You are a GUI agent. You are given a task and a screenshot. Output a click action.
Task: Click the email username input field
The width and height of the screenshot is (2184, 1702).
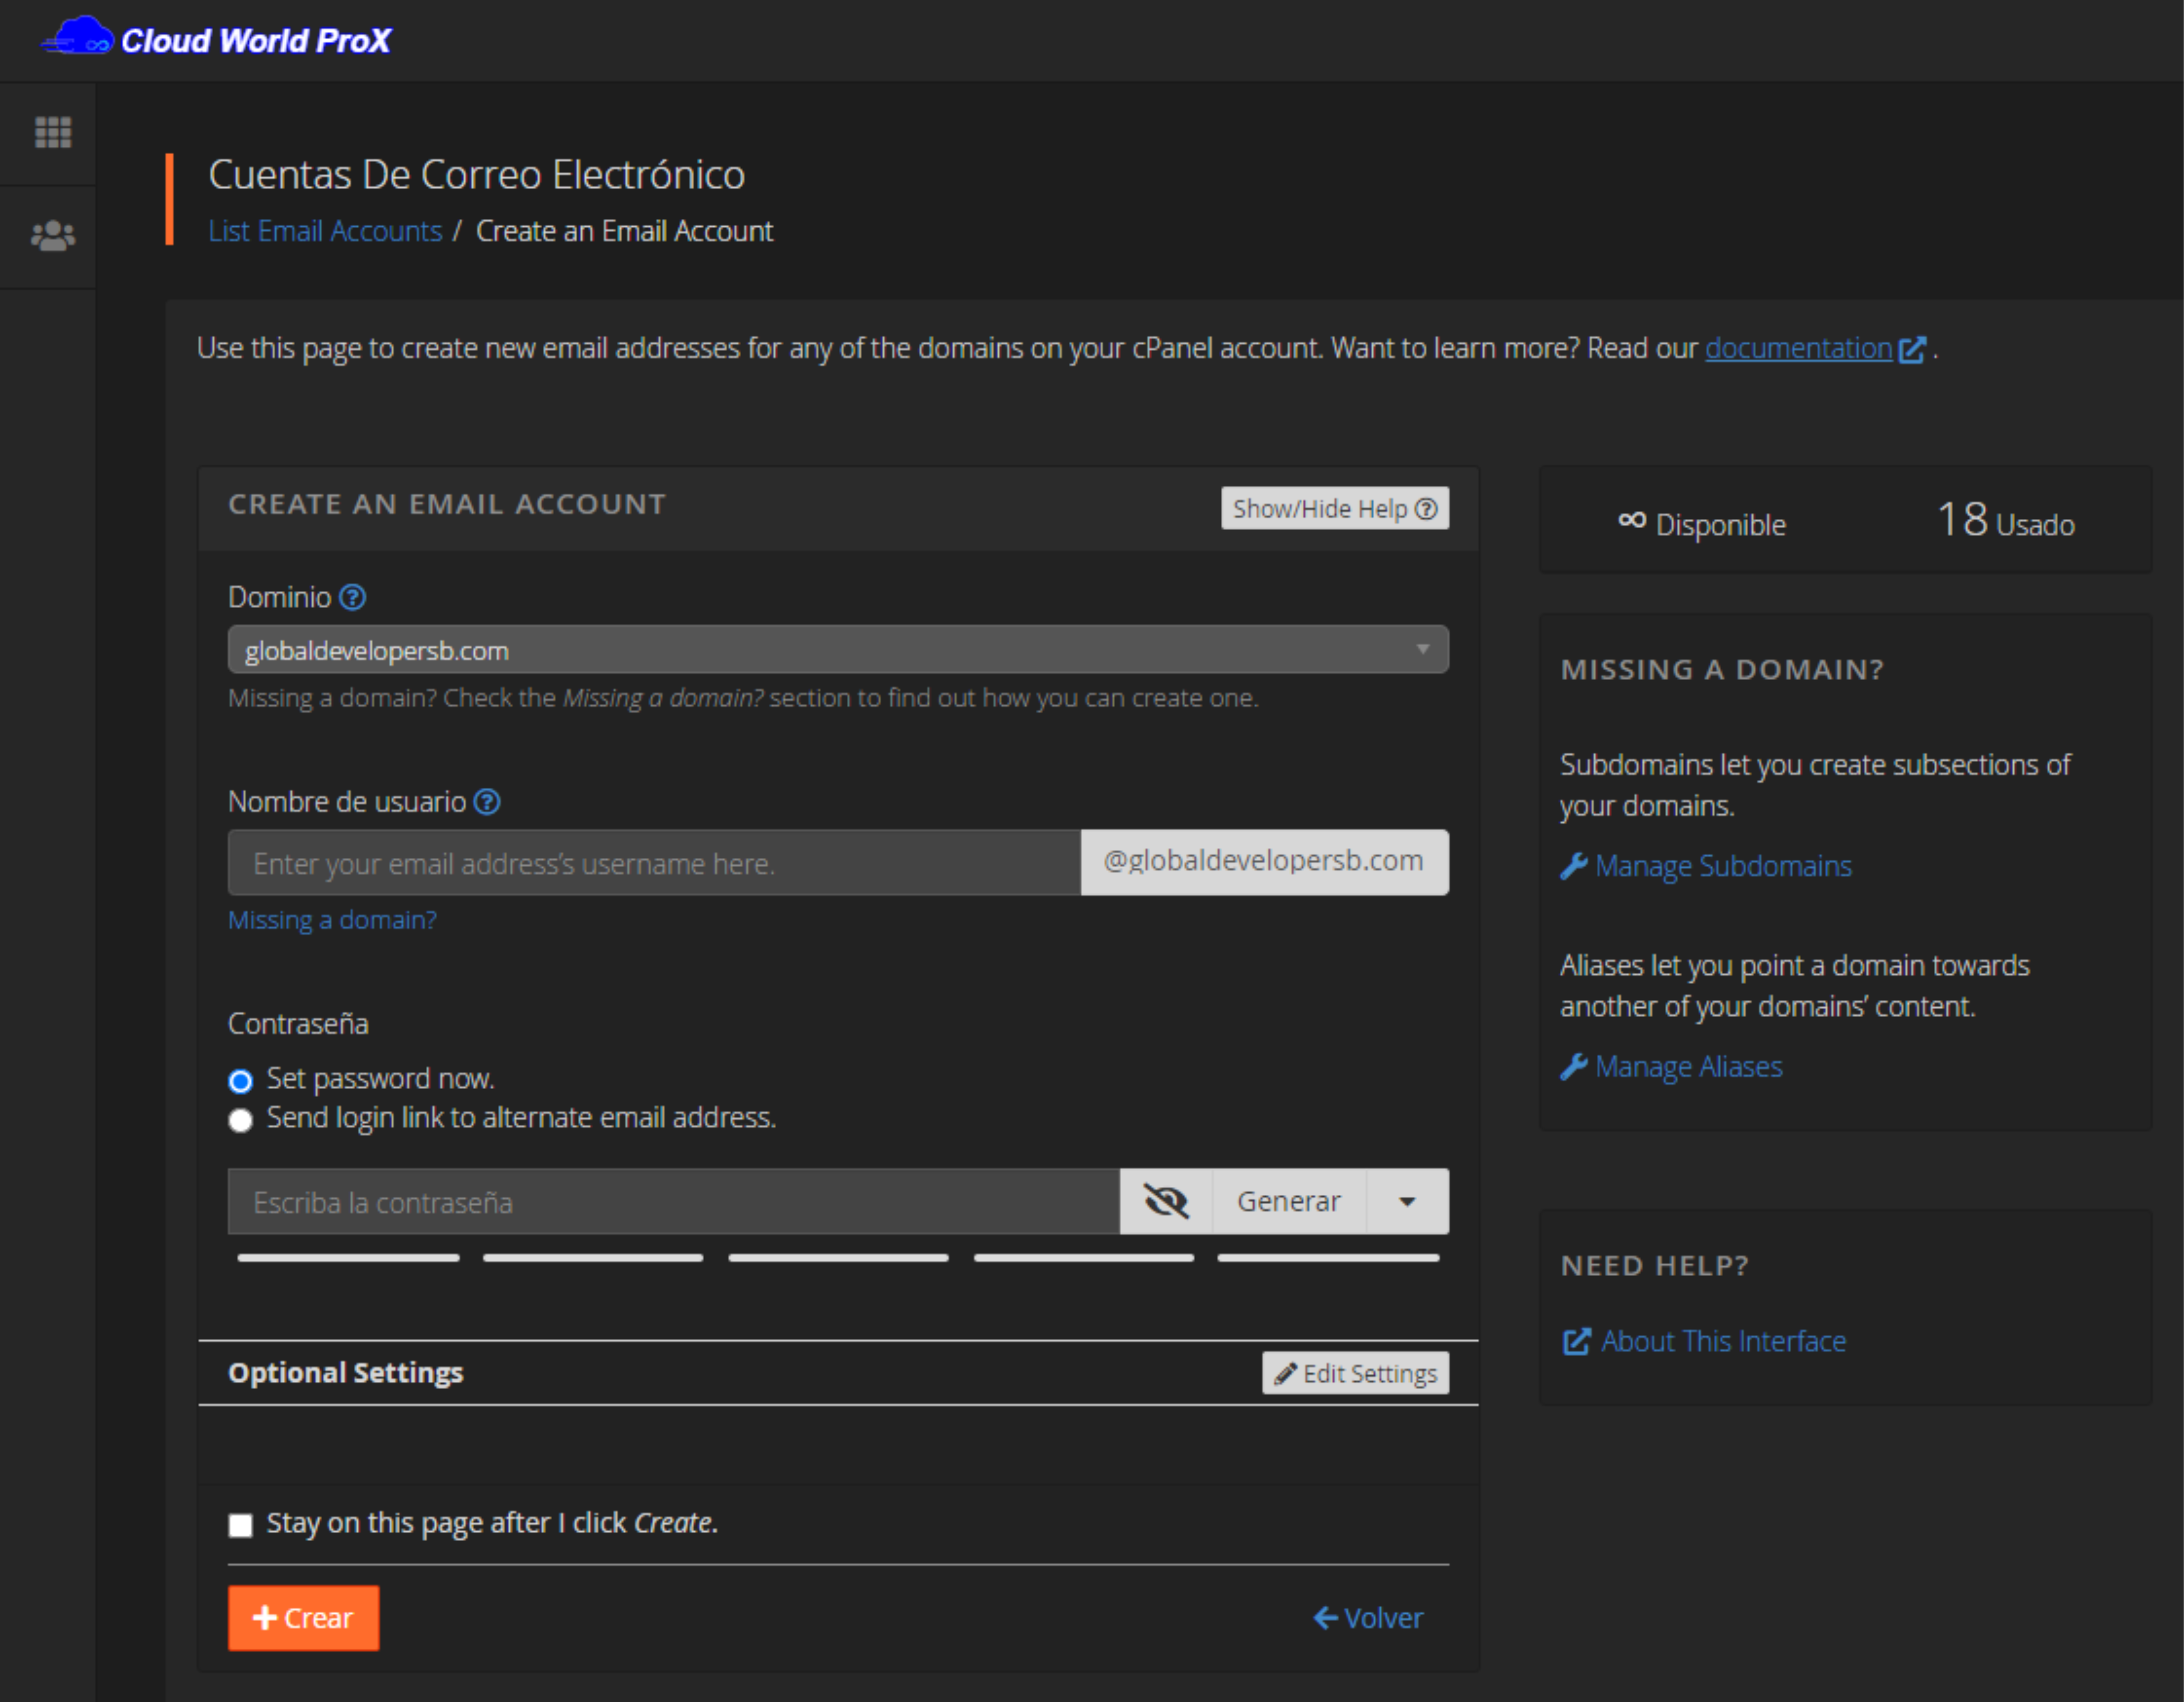point(654,862)
